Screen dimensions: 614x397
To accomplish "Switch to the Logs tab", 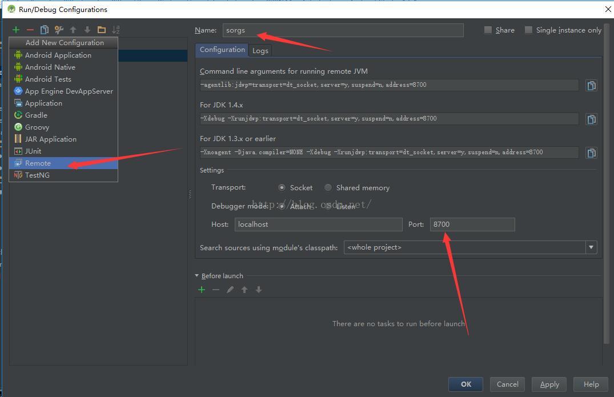I will coord(260,51).
